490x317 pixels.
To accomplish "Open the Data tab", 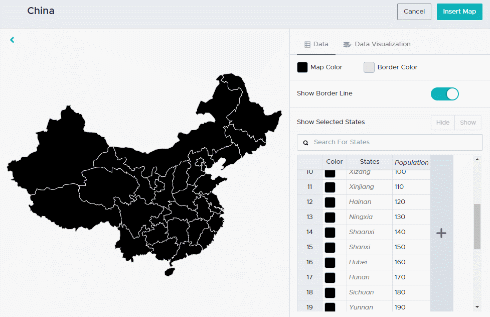I will click(x=316, y=44).
